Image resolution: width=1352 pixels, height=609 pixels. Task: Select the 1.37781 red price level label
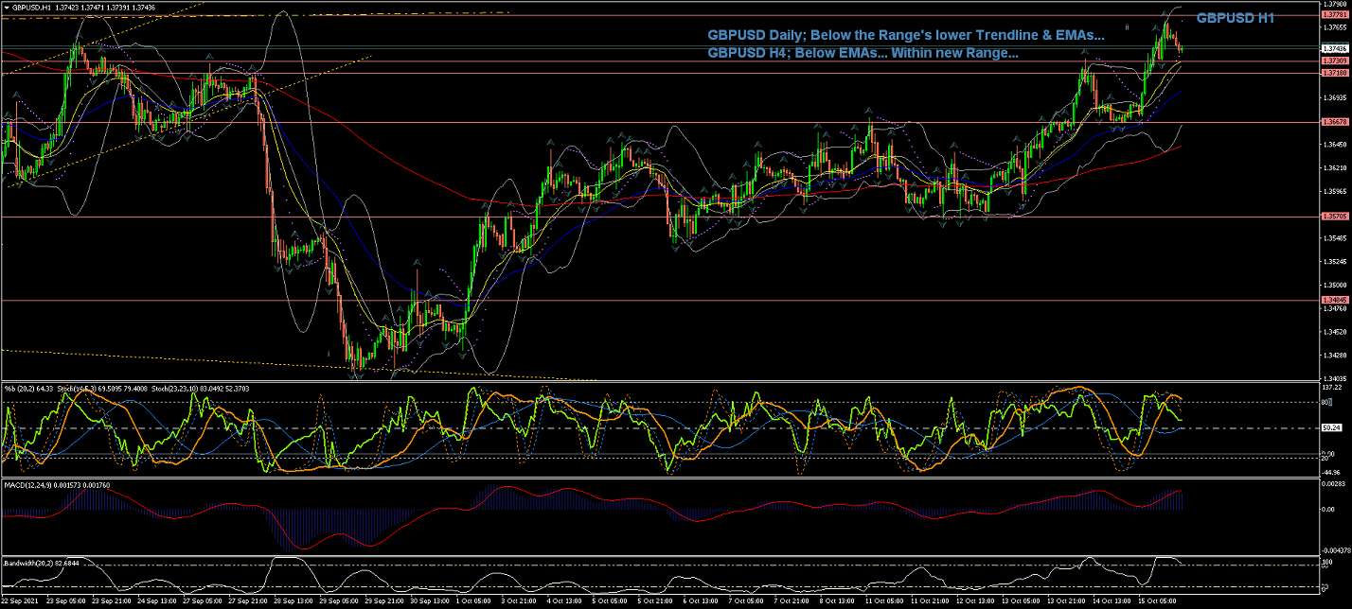1335,15
